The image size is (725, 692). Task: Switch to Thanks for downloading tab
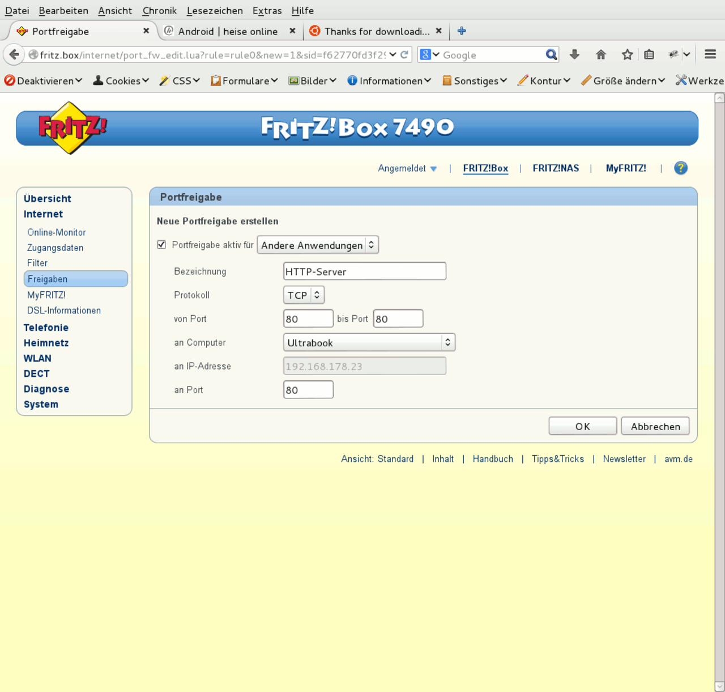pos(377,31)
